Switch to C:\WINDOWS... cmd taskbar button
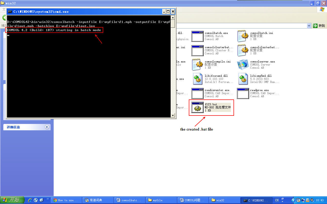This screenshot has height=204, width=327. [256, 200]
